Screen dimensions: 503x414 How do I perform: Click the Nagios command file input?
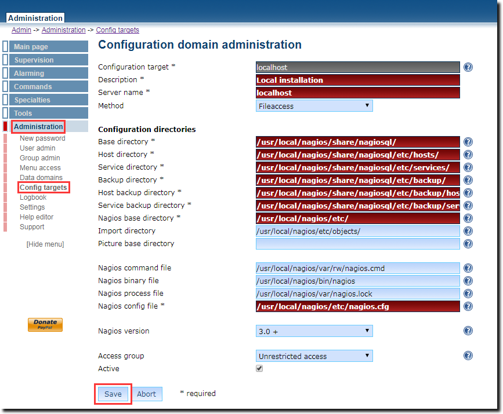click(x=358, y=268)
